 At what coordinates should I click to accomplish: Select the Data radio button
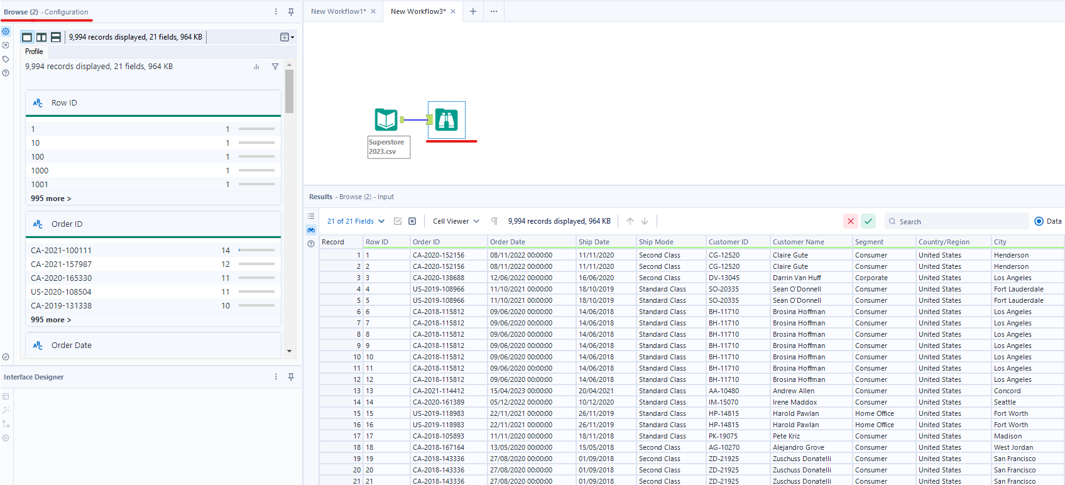(1039, 221)
